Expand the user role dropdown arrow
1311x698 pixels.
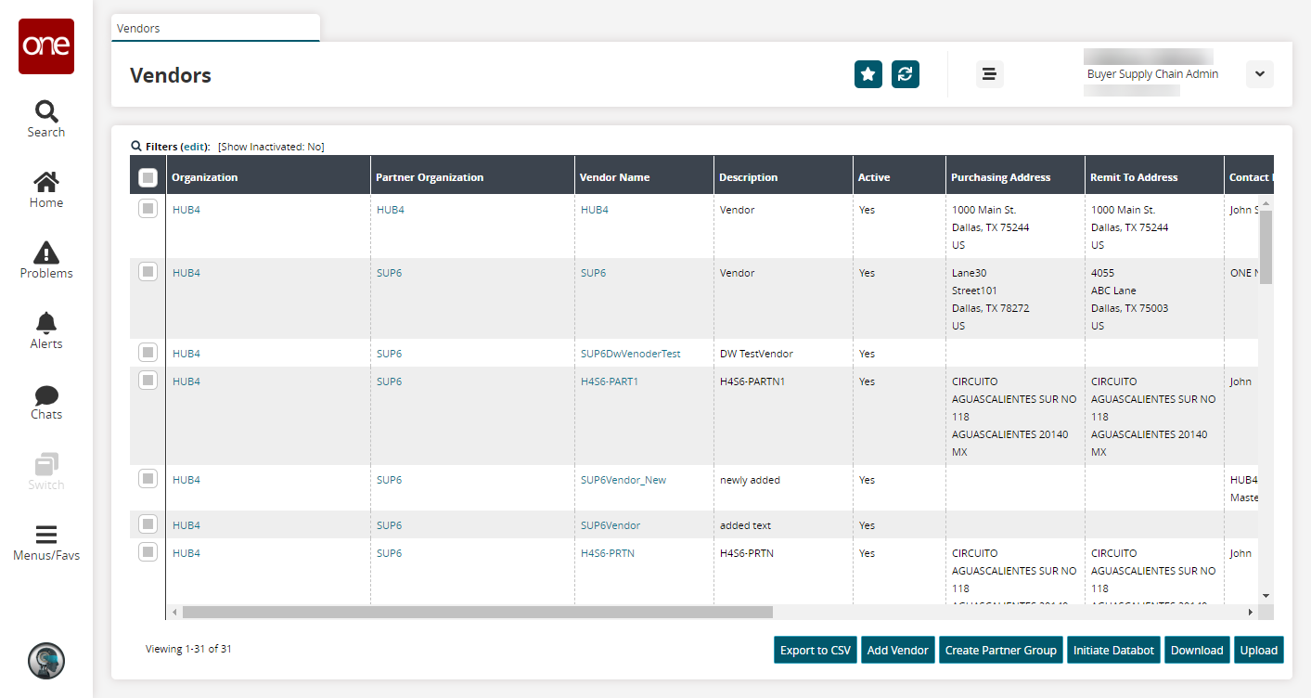point(1259,74)
